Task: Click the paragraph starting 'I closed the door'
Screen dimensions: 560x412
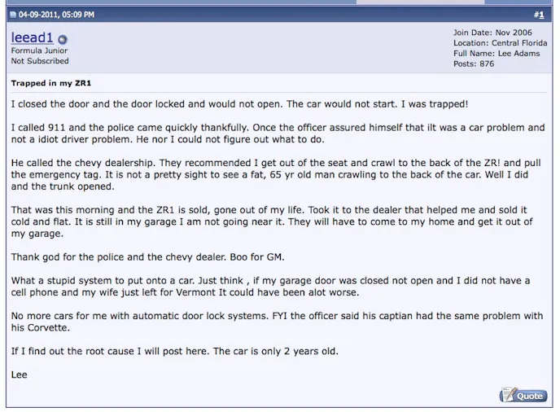Action: [239, 105]
